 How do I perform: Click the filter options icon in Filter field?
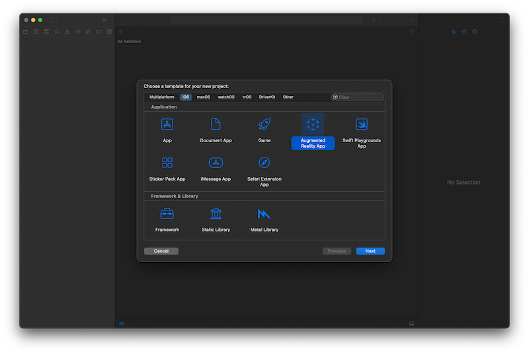click(x=335, y=97)
